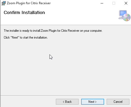Click the greyed-out maximize box

click(x=114, y=3)
